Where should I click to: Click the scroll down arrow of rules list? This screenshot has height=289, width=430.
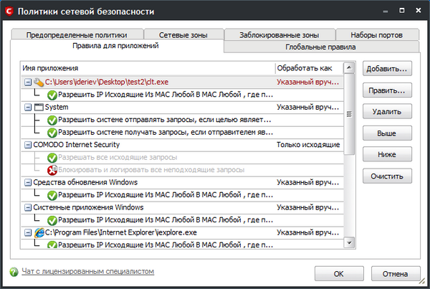[x=349, y=244]
